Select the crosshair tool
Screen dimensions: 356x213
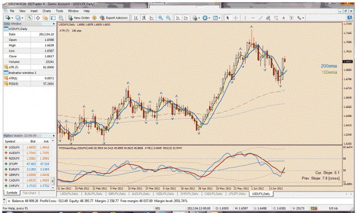pos(235,18)
